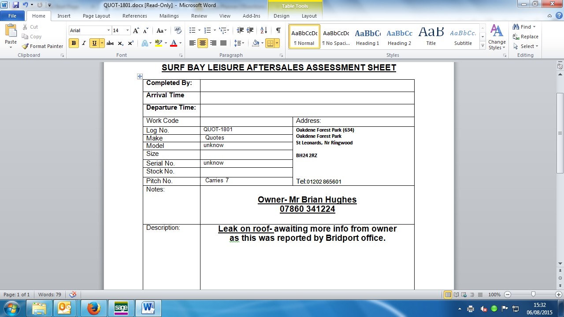This screenshot has width=564, height=317.
Task: Open the font size dropdown
Action: point(128,30)
